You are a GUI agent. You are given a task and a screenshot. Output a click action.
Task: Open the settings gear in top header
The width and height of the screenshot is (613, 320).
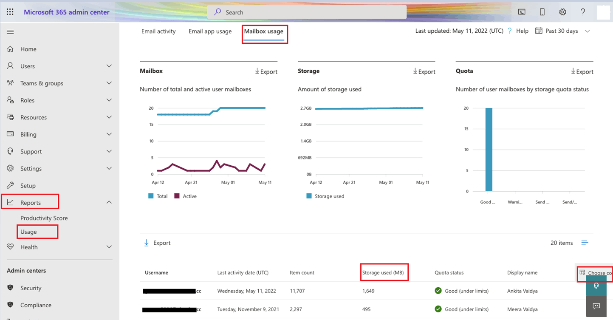(562, 12)
